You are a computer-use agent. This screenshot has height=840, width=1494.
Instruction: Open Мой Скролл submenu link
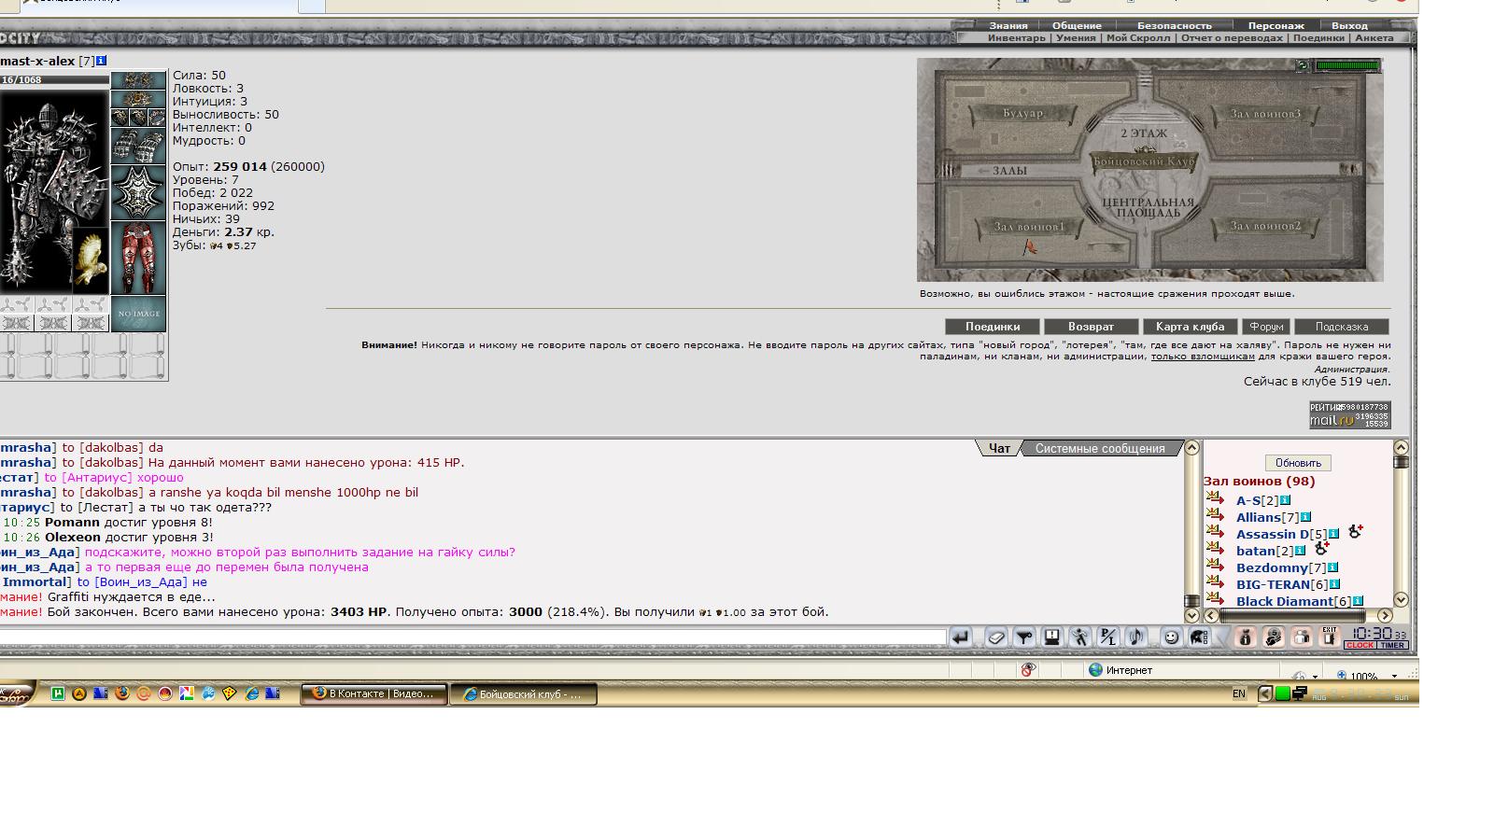1138,38
